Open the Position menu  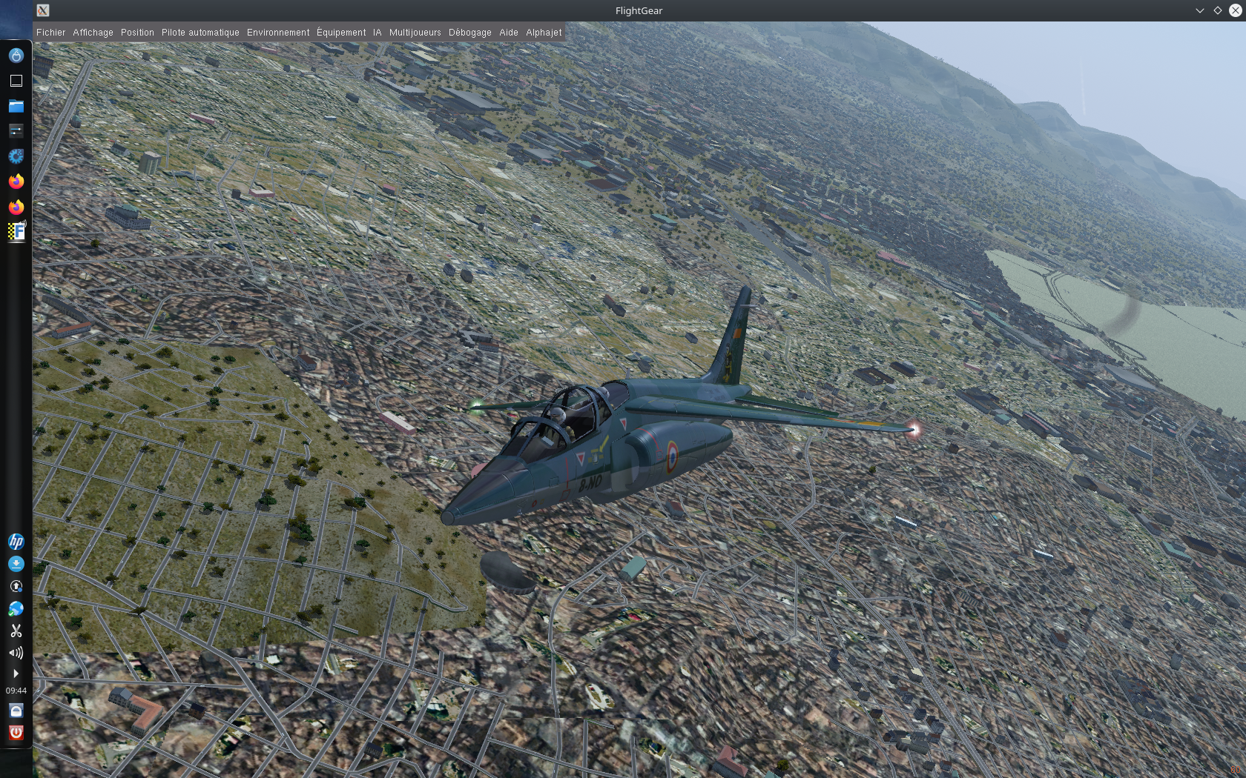(x=137, y=33)
